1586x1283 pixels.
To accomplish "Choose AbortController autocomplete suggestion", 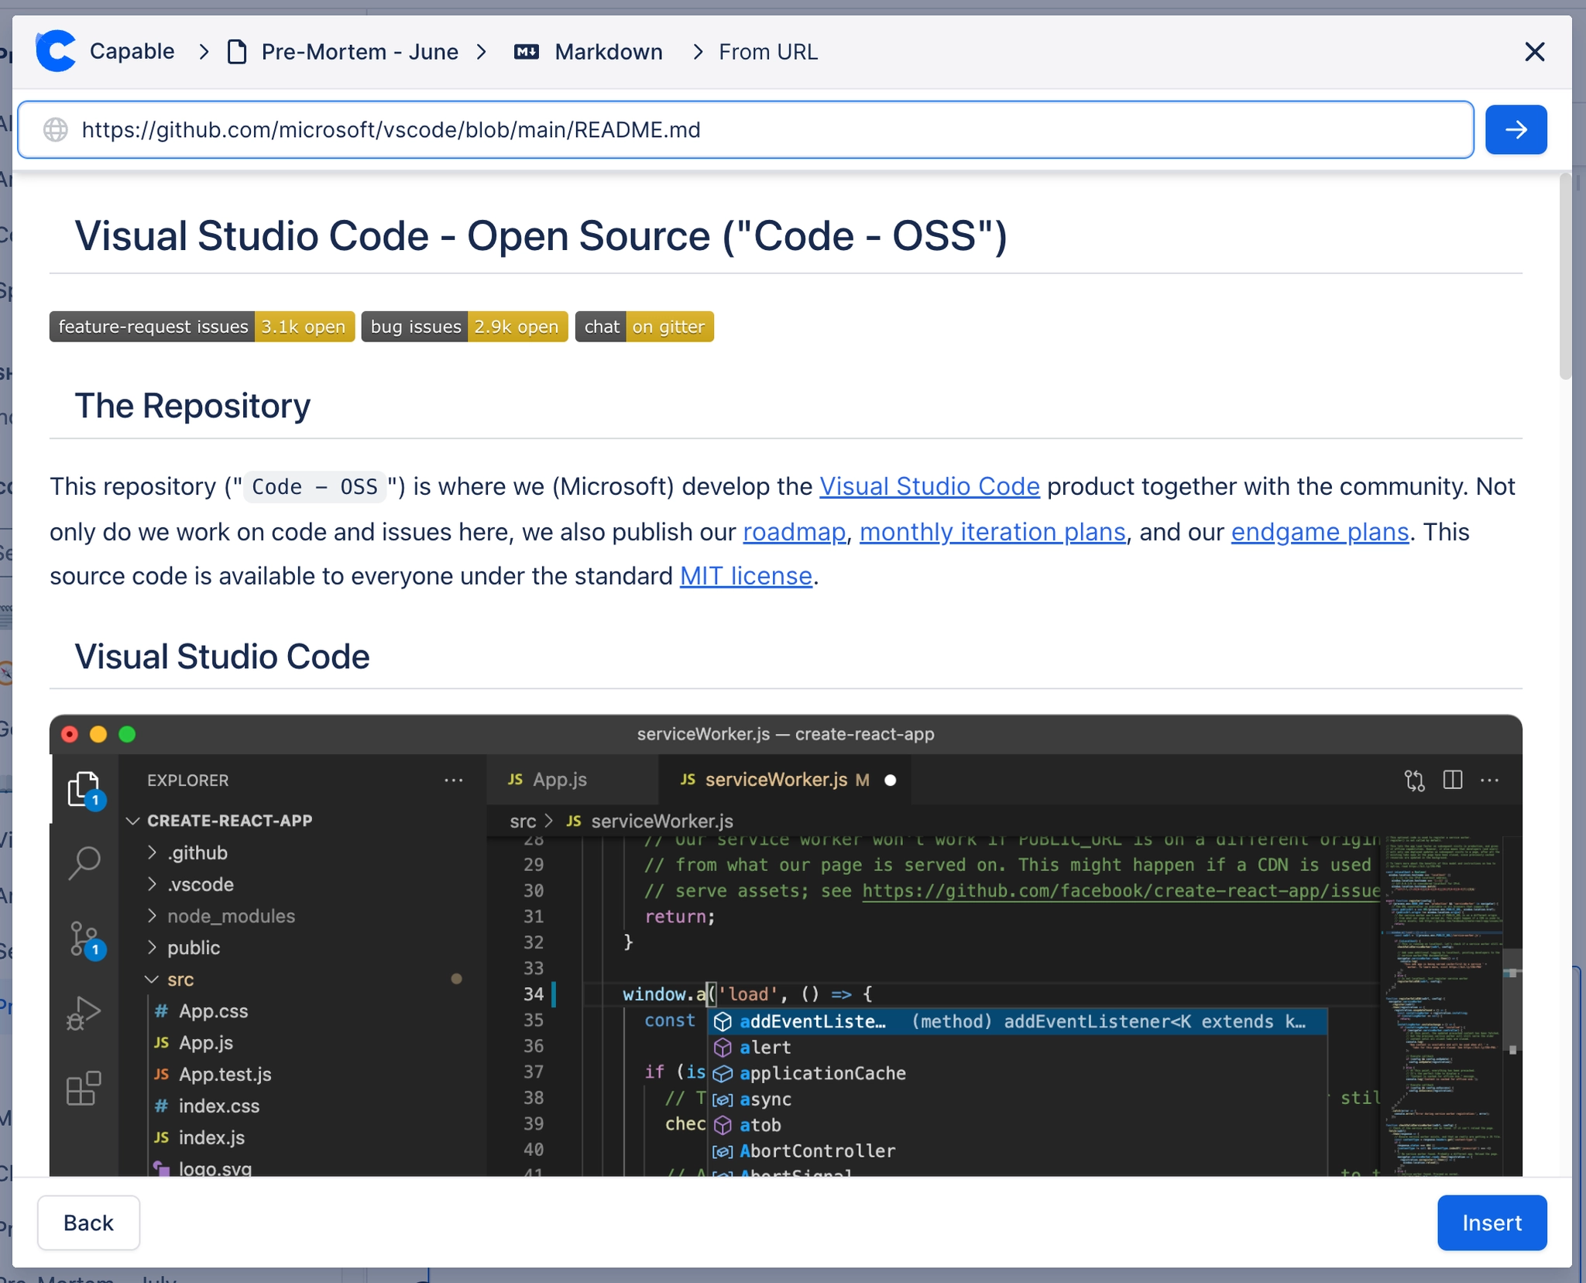I will click(x=1018, y=1151).
